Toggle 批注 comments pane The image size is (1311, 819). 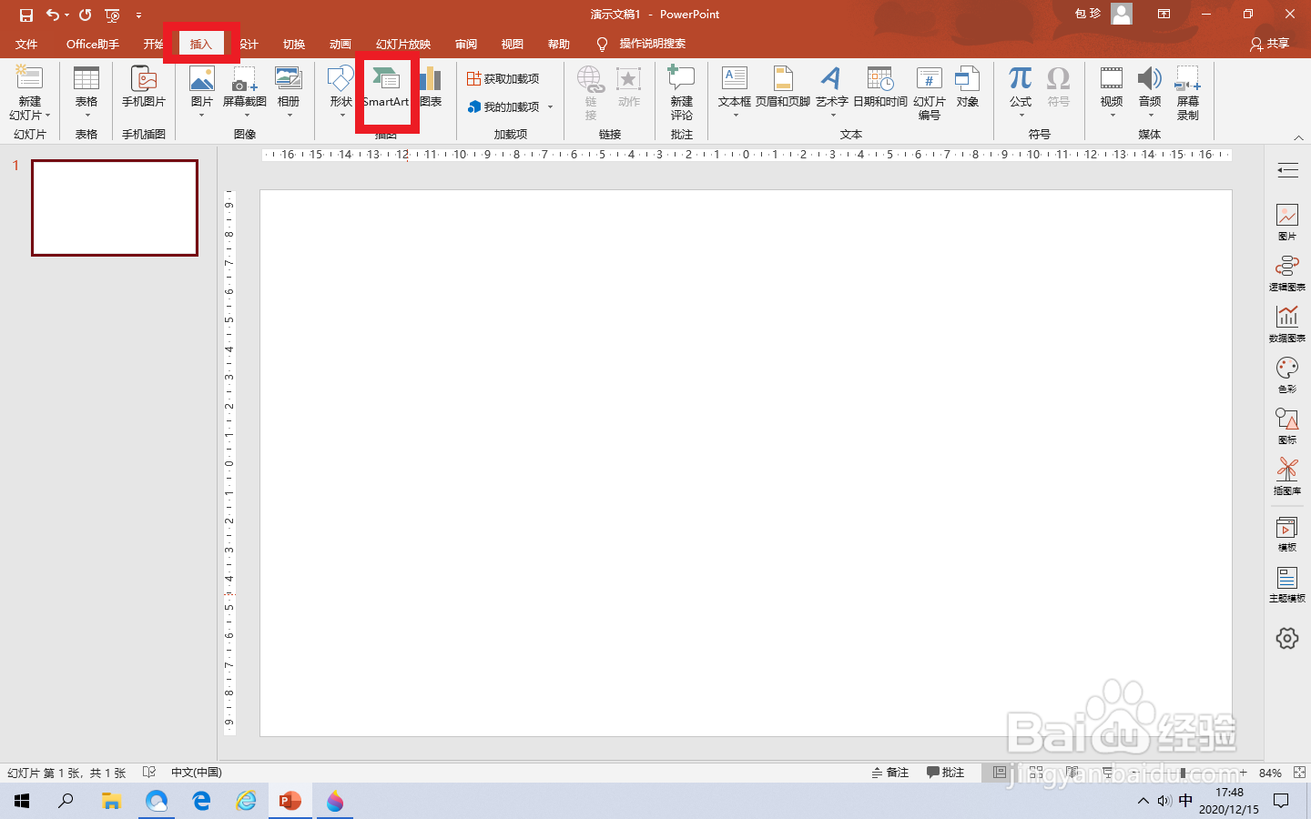[x=946, y=773]
